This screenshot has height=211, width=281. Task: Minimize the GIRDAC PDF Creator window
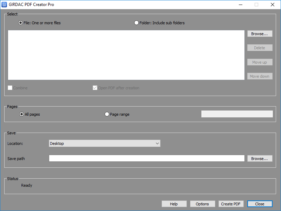(x=241, y=5)
